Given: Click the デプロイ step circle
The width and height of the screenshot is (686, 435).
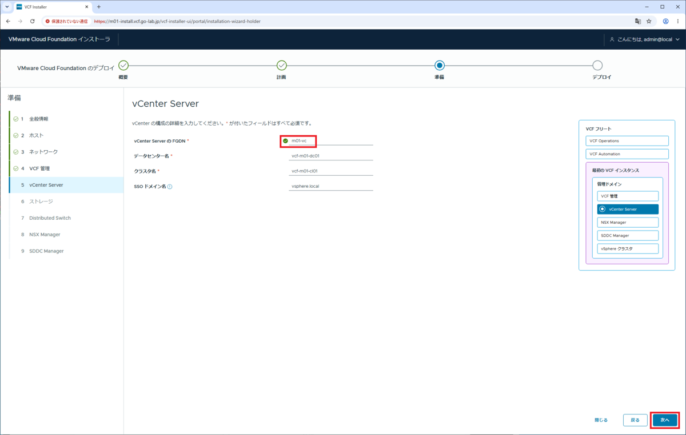Looking at the screenshot, I should pyautogui.click(x=597, y=66).
